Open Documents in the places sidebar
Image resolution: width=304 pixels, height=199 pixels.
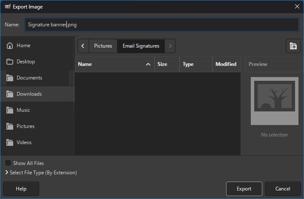[37, 78]
